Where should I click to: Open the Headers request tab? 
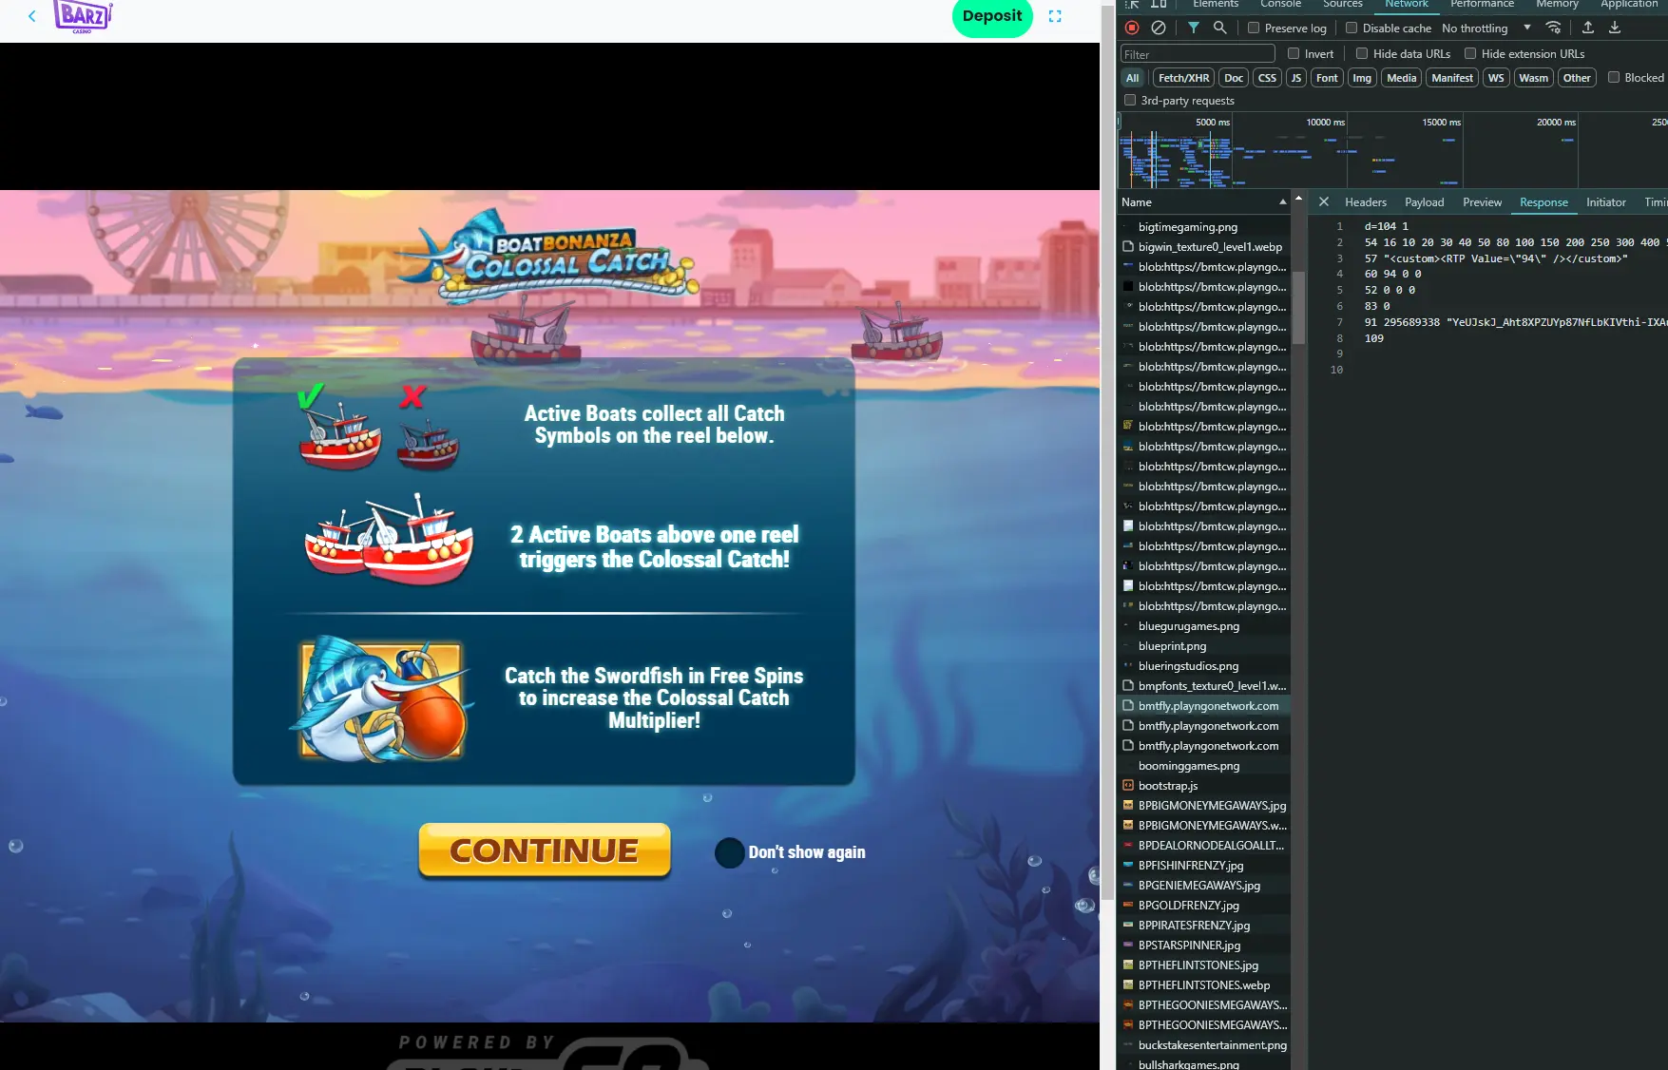click(1366, 202)
